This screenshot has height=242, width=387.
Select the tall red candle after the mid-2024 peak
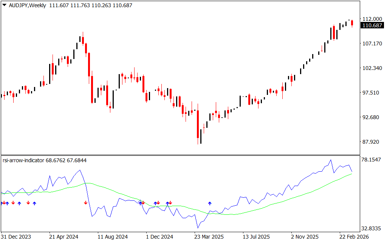pos(92,89)
